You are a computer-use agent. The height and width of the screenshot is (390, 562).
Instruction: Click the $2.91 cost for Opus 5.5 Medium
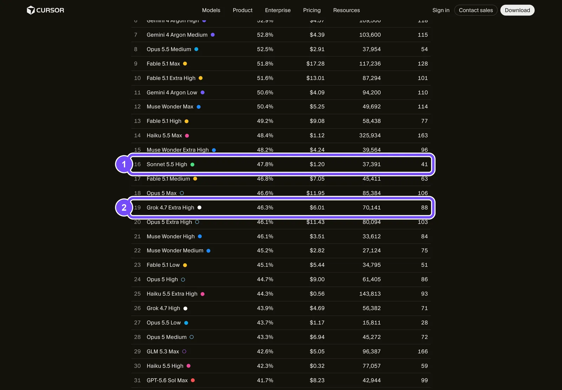(x=317, y=49)
